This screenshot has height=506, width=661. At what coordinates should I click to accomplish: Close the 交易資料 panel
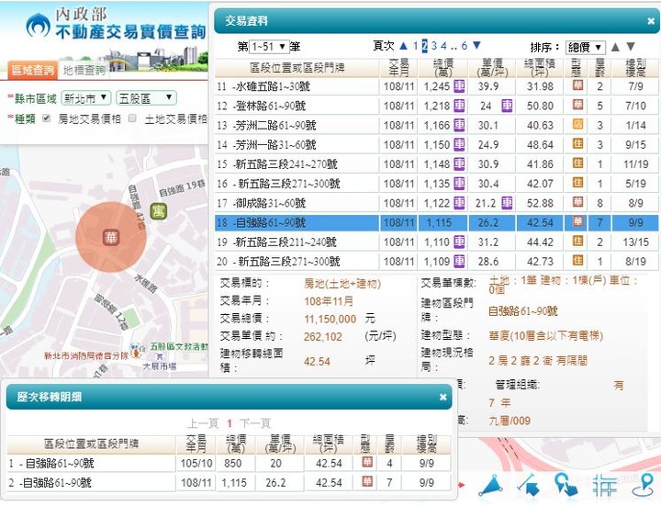651,20
